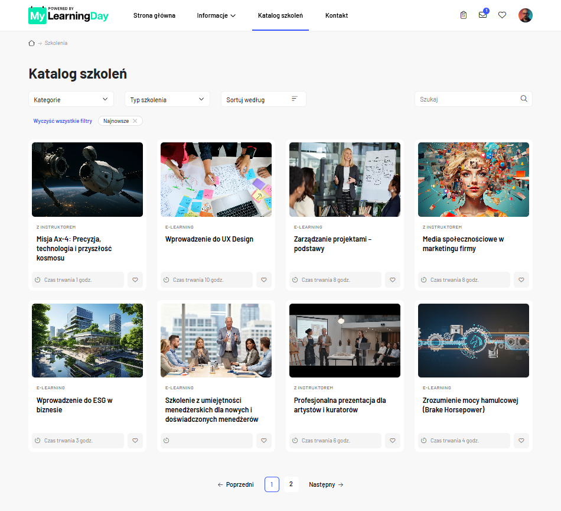
Task: Open title Zarządzanie projektami – podstawy
Action: click(332, 244)
